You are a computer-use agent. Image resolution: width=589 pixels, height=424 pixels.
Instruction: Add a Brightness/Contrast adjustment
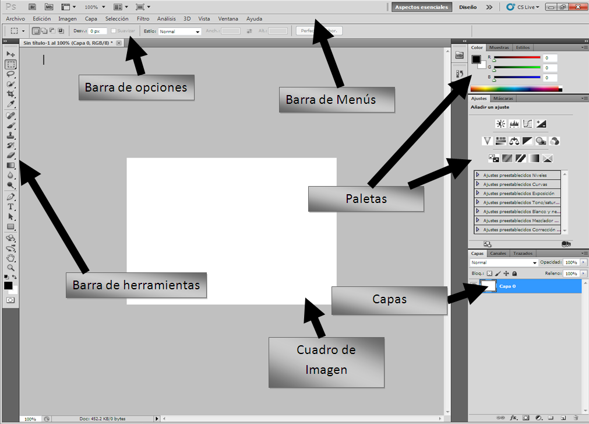coord(500,124)
